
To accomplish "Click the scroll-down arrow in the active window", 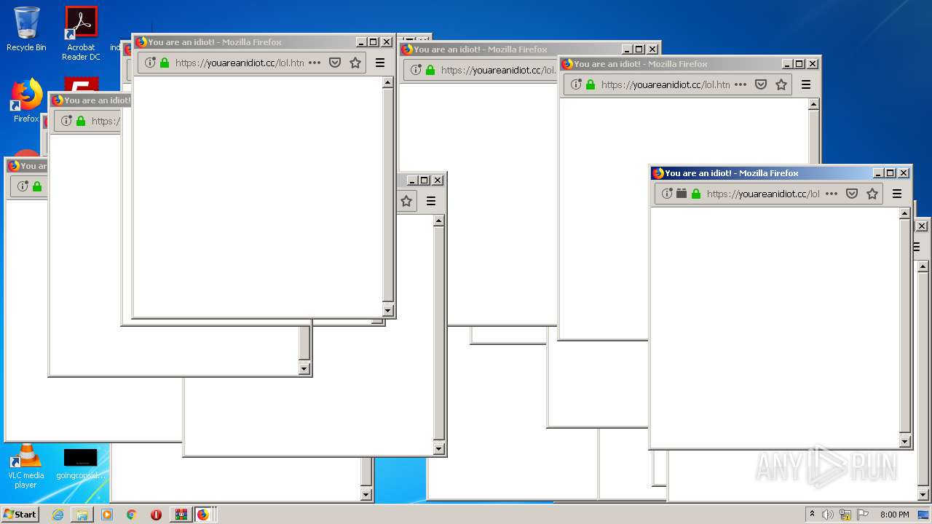I will (x=905, y=441).
